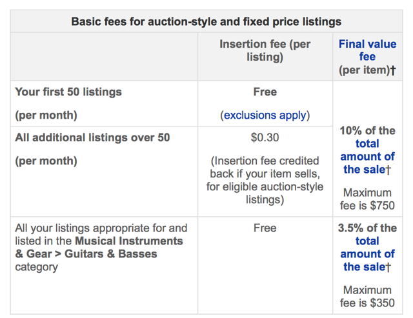Open total amount of the sale link in 10% row
The image size is (413, 318).
367,156
